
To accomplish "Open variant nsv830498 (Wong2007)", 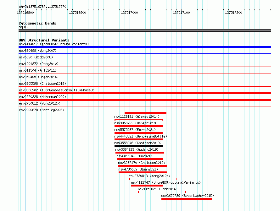I will click(38, 51).
